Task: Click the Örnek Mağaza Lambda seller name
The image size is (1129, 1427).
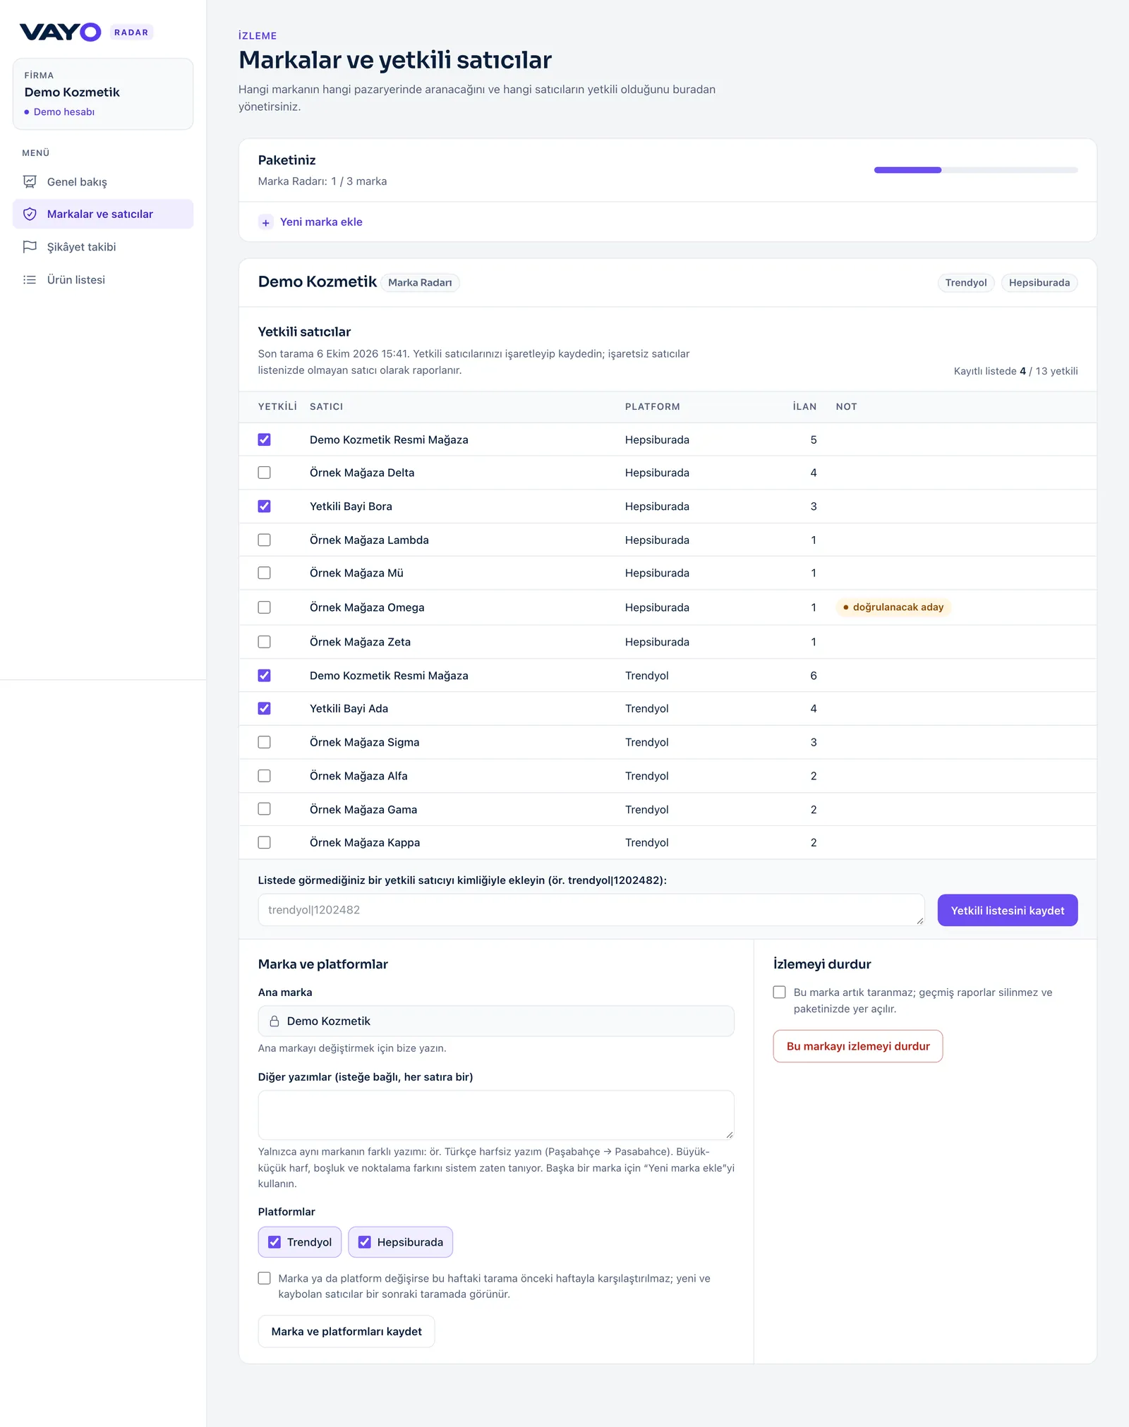Action: (x=369, y=540)
